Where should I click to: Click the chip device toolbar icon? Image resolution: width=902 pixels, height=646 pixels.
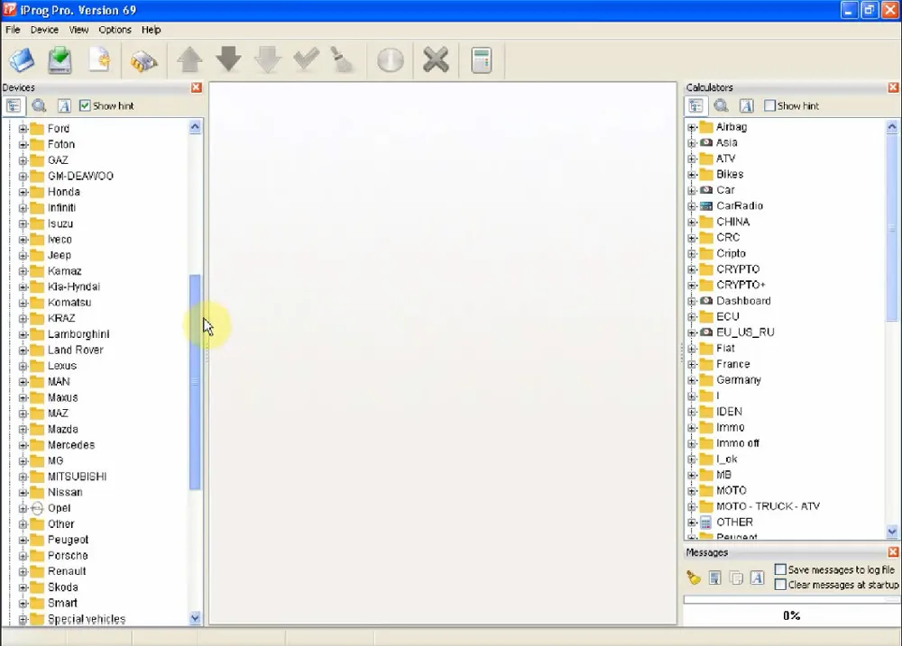point(143,61)
